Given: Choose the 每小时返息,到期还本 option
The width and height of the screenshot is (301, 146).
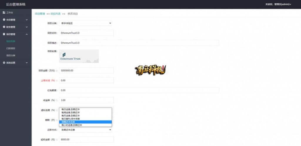Looking at the screenshot, I should [72, 125].
